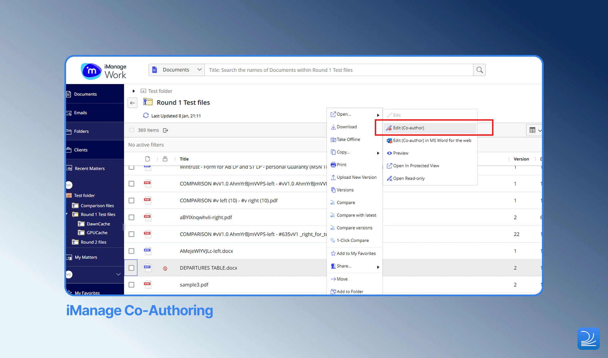Image resolution: width=608 pixels, height=358 pixels.
Task: Tick the select-all checkbox beside 369 items
Action: point(132,130)
